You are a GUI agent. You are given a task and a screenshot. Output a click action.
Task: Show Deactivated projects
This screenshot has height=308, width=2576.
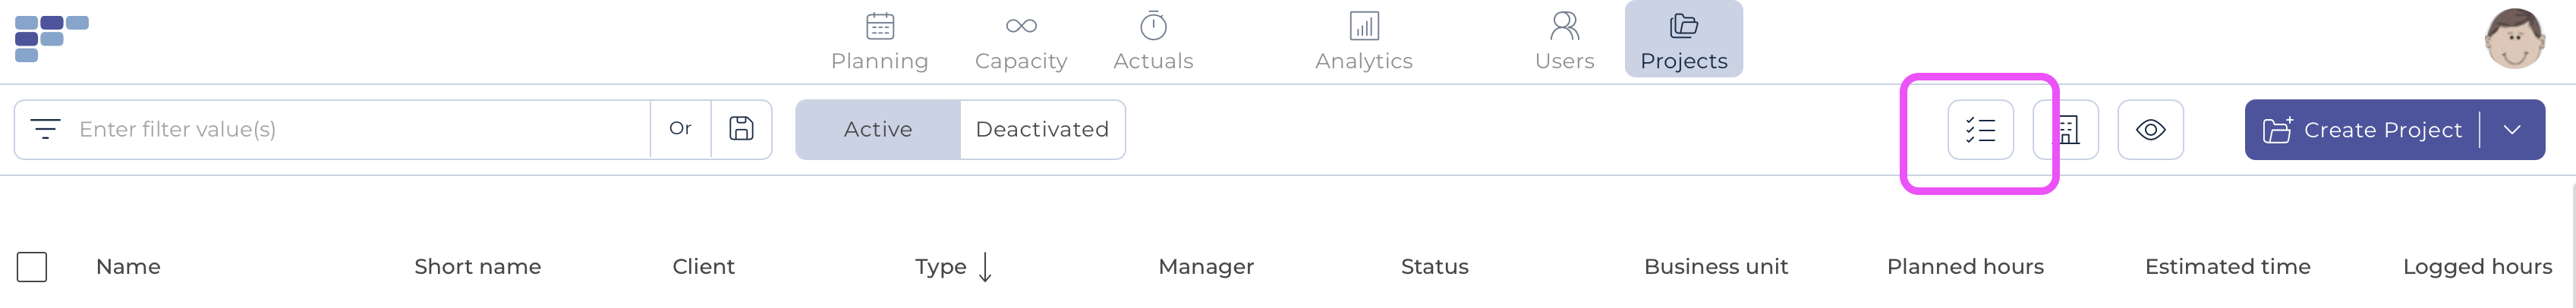click(1042, 130)
